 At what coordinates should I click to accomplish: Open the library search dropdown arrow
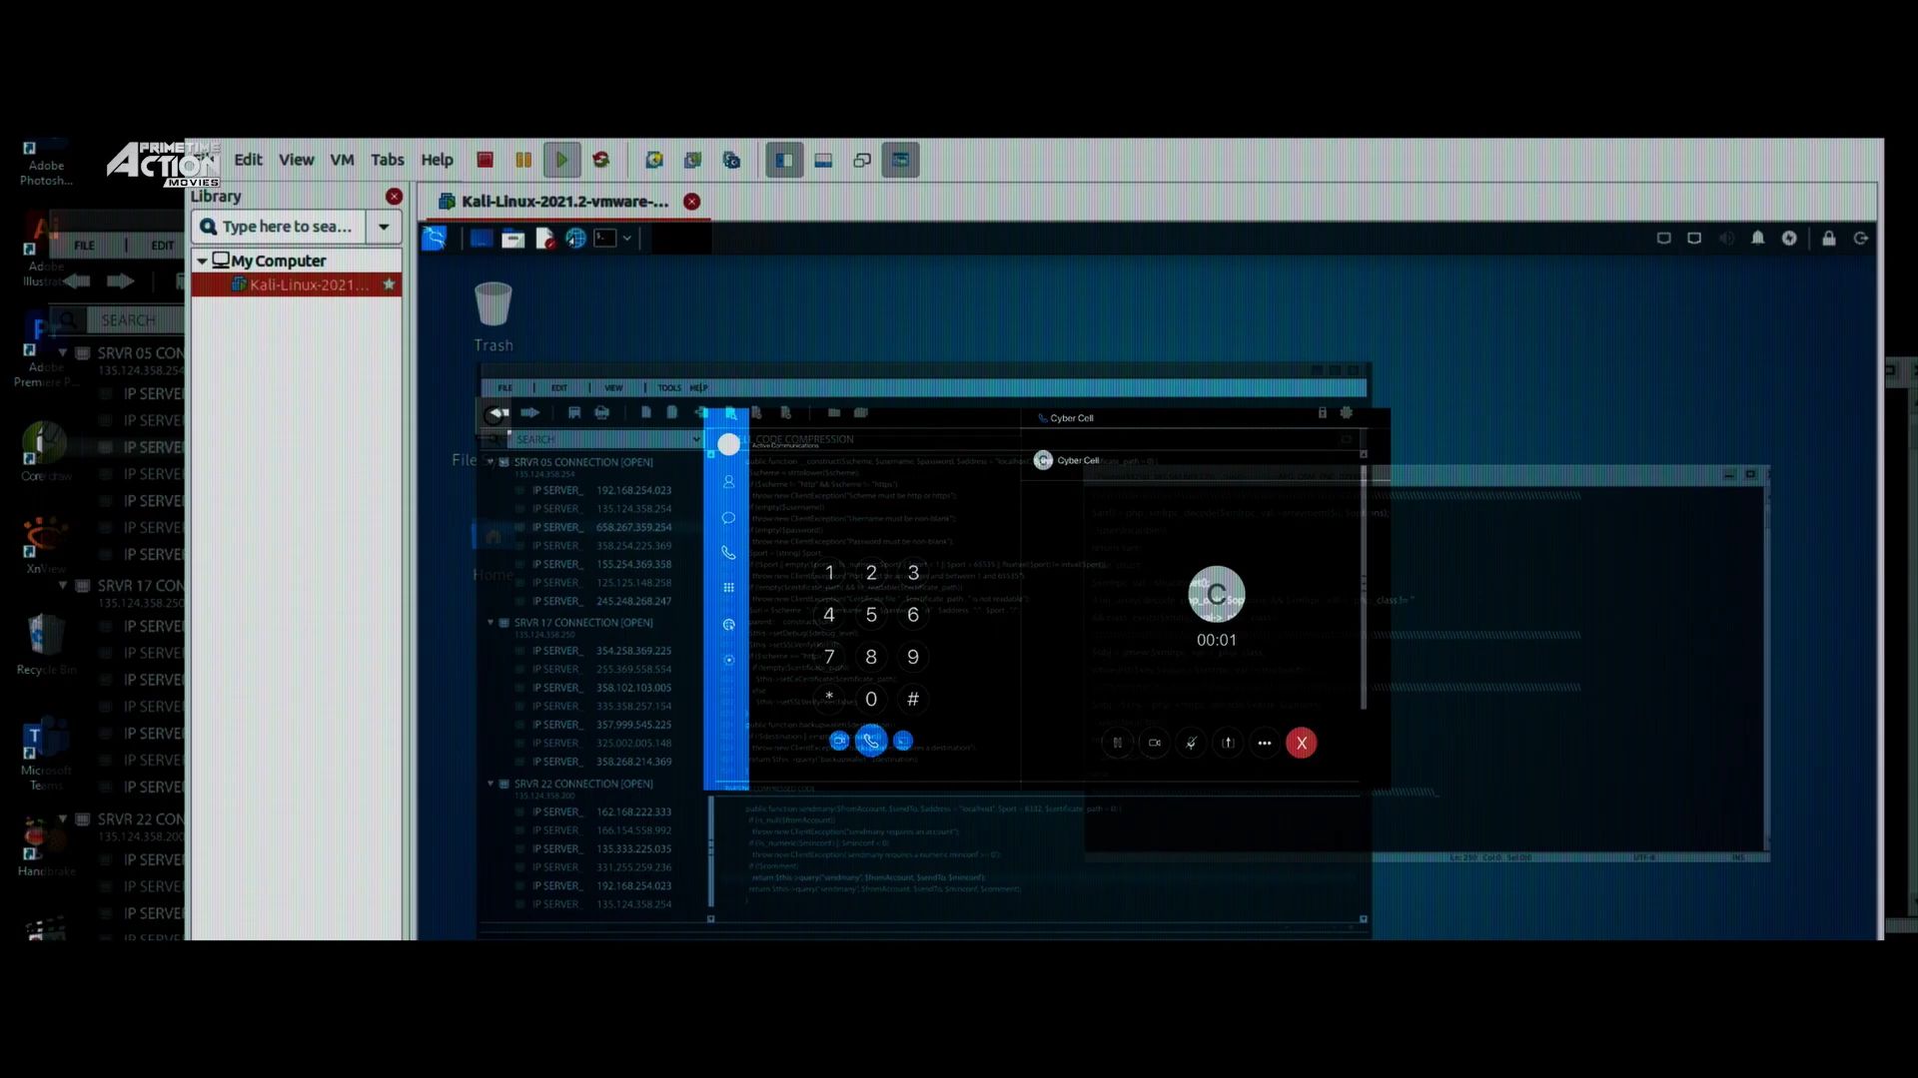point(384,227)
